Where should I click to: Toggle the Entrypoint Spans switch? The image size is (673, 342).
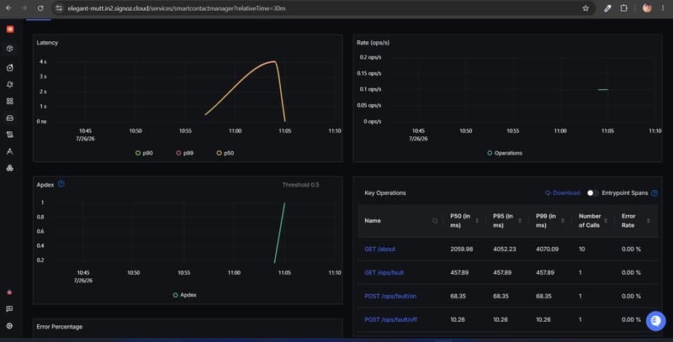coord(592,193)
